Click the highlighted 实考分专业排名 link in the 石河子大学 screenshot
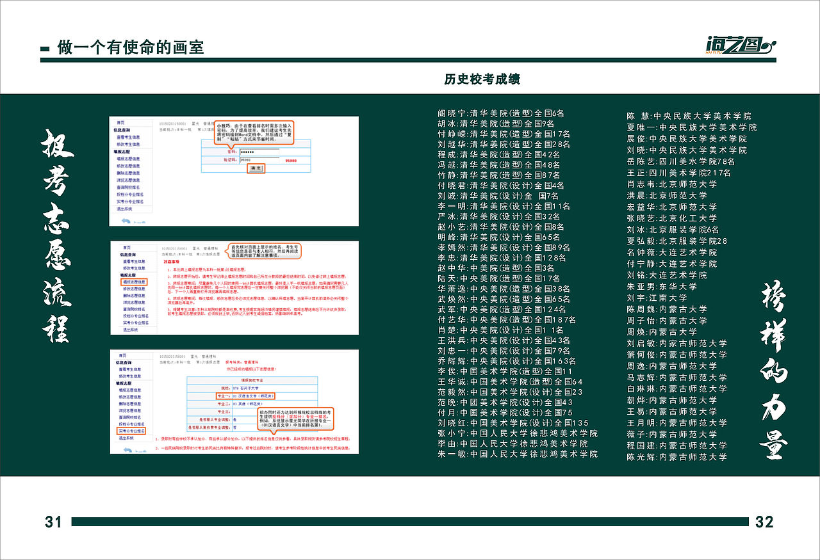The image size is (820, 560). pyautogui.click(x=131, y=431)
